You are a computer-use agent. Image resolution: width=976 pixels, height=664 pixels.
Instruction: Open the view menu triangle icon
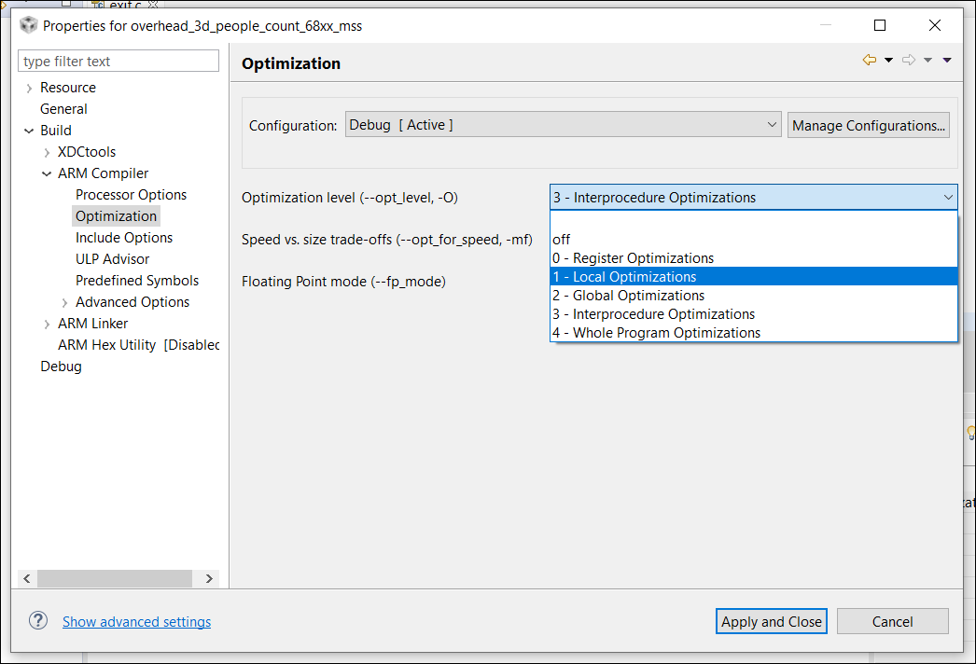[947, 61]
